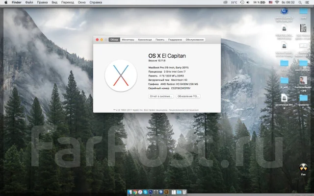Open the Trash in the Dock
The width and height of the screenshot is (314, 196).
tap(184, 192)
